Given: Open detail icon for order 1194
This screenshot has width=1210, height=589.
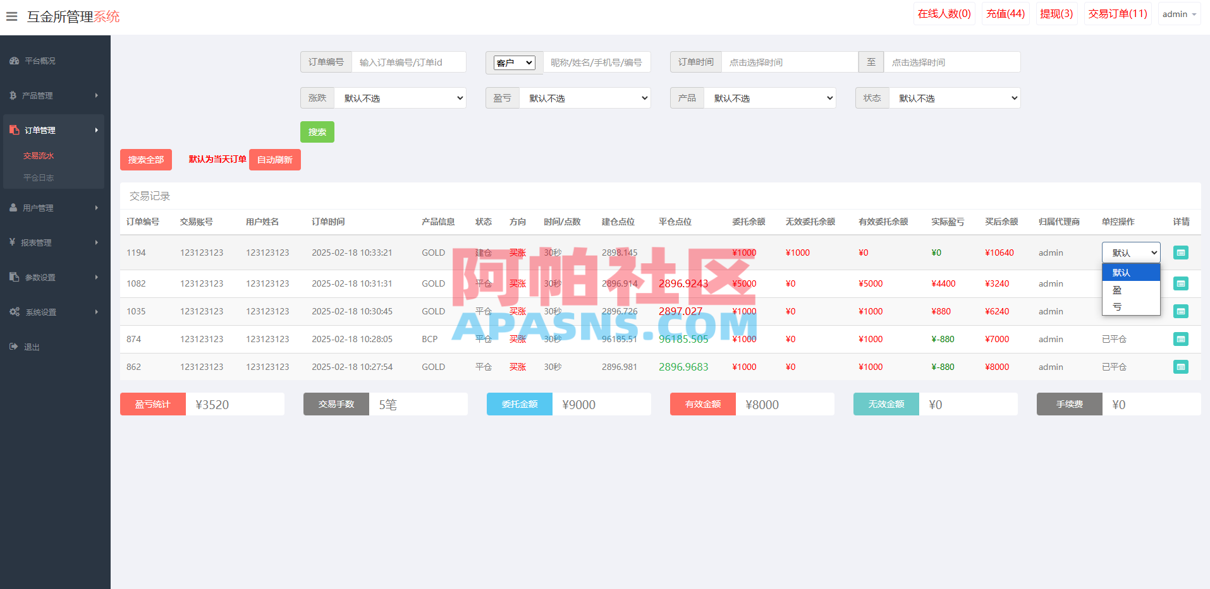Looking at the screenshot, I should tap(1180, 252).
